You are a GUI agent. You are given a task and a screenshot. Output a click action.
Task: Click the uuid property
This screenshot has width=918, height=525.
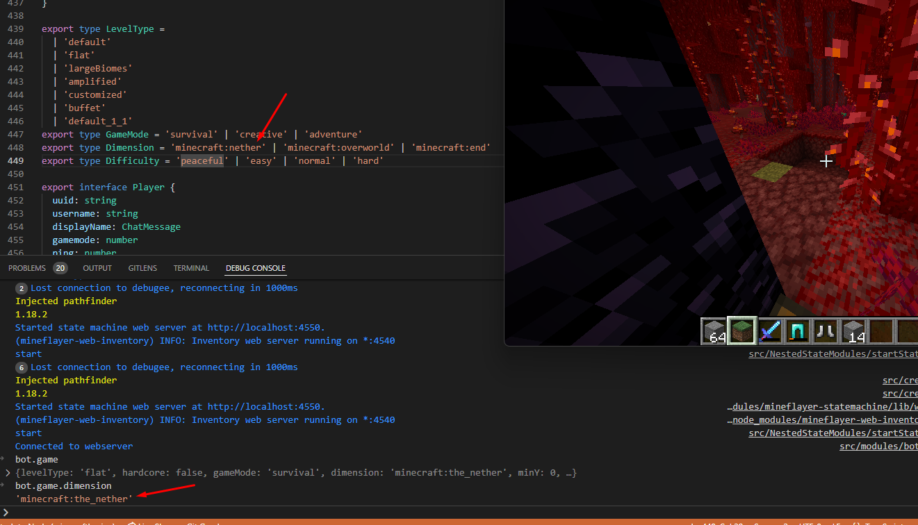[x=63, y=201]
